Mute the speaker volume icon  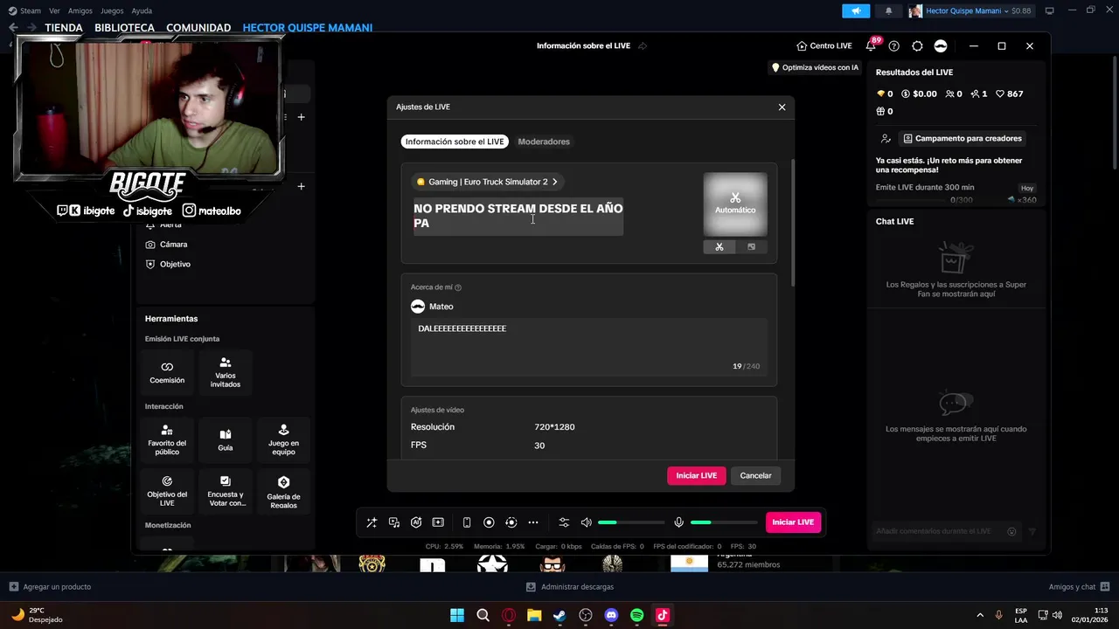click(x=586, y=522)
